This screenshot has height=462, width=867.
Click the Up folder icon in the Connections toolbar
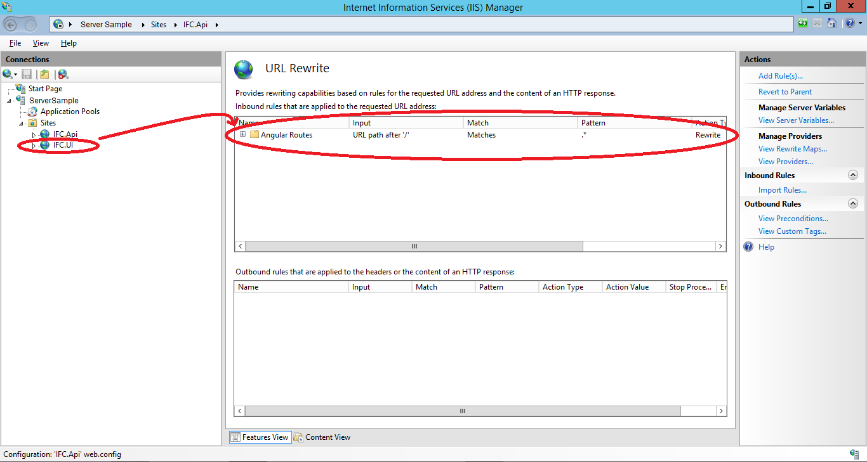[44, 74]
